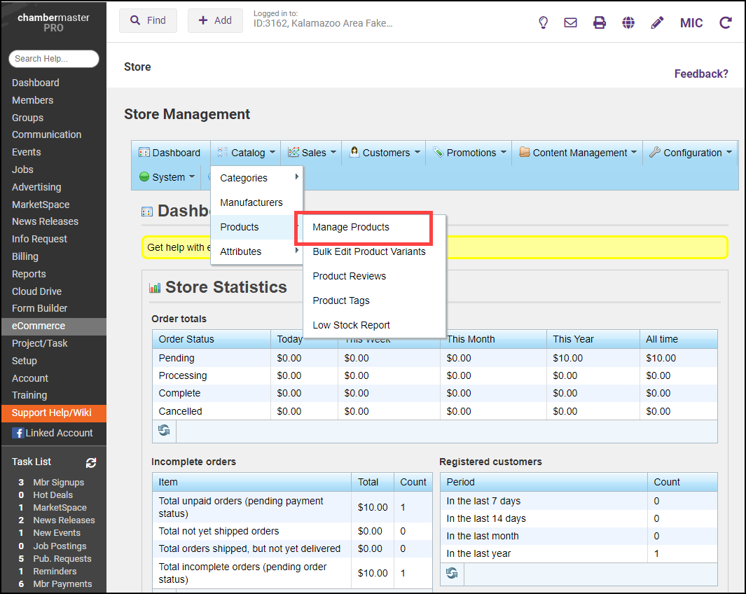Image resolution: width=746 pixels, height=594 pixels.
Task: Click the Search Help input field
Action: (54, 59)
